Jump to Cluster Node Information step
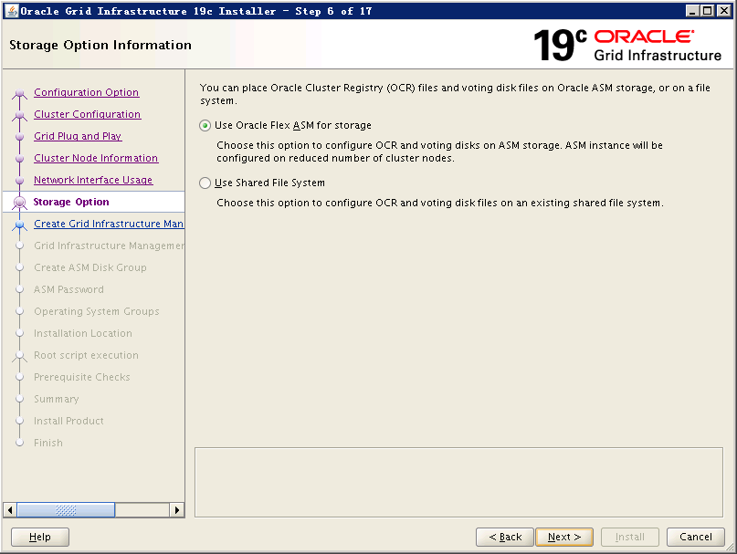The height and width of the screenshot is (554, 737). [x=96, y=158]
